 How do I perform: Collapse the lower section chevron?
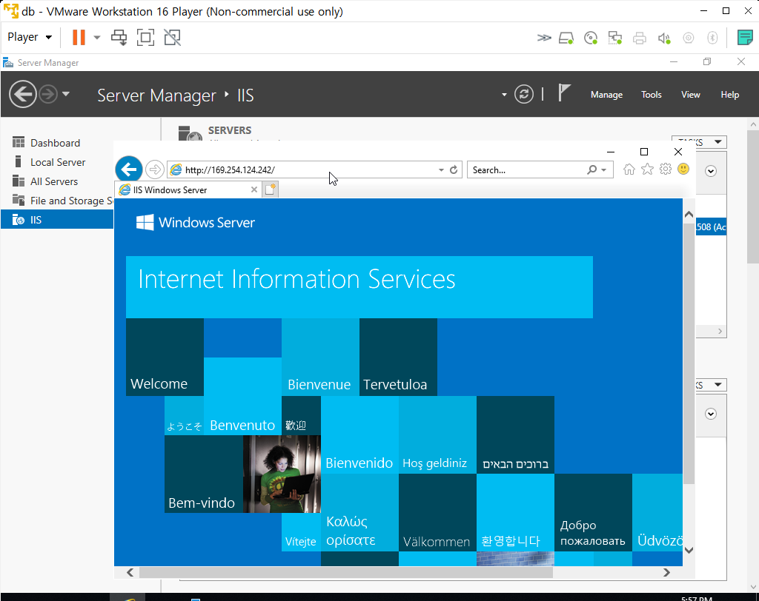[x=711, y=414]
